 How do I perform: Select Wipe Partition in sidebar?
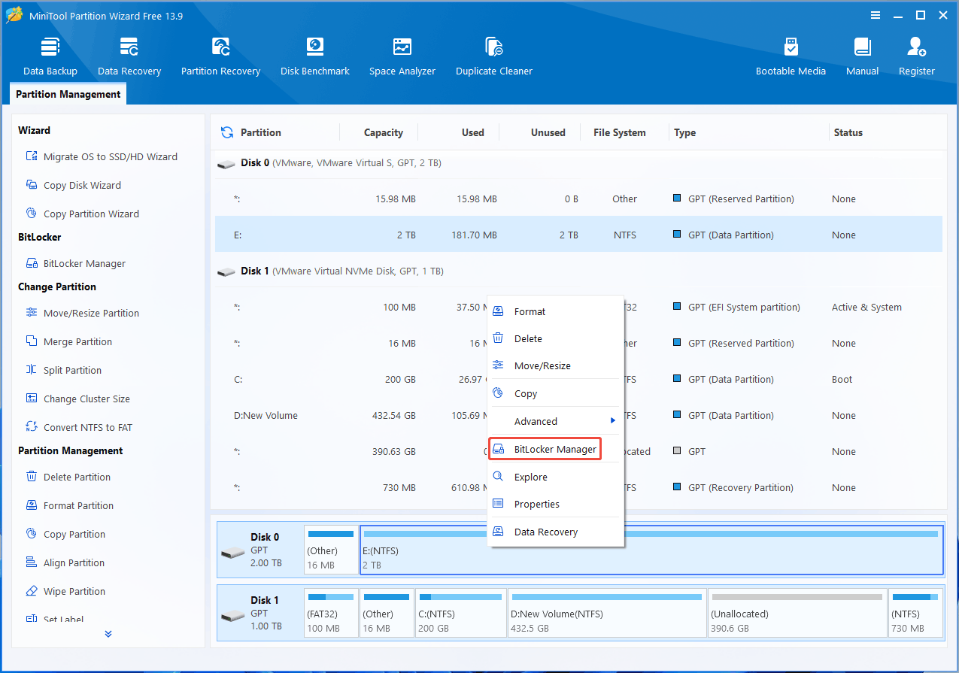point(65,591)
